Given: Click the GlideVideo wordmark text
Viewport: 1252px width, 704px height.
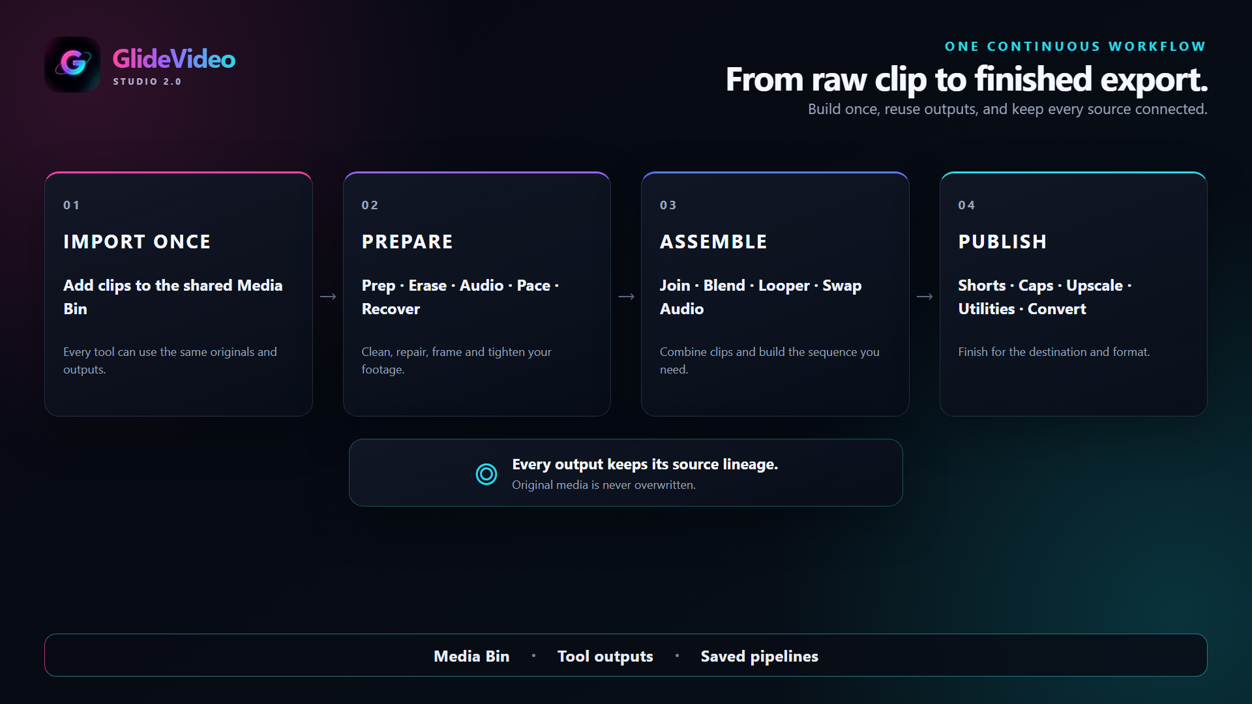Looking at the screenshot, I should pos(173,59).
